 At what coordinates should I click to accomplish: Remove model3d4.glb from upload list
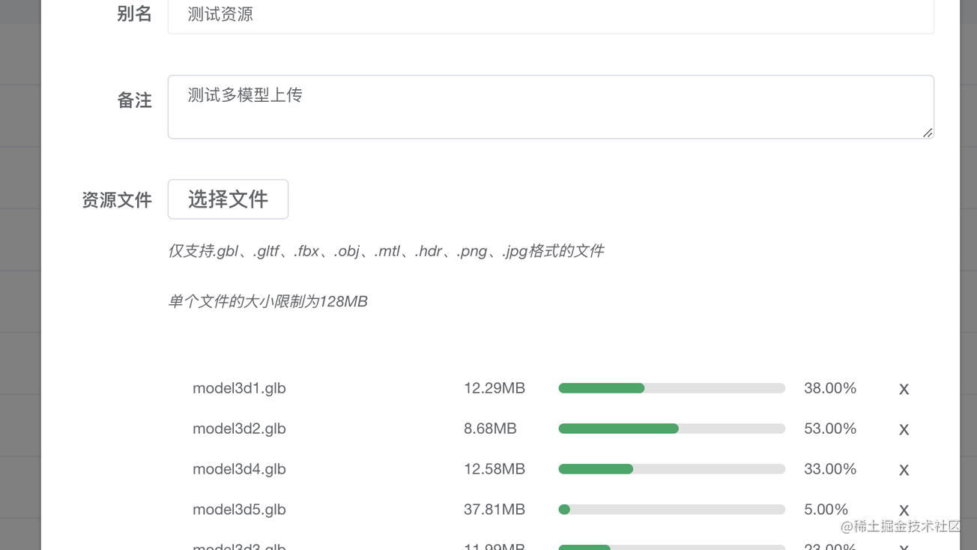pos(904,470)
